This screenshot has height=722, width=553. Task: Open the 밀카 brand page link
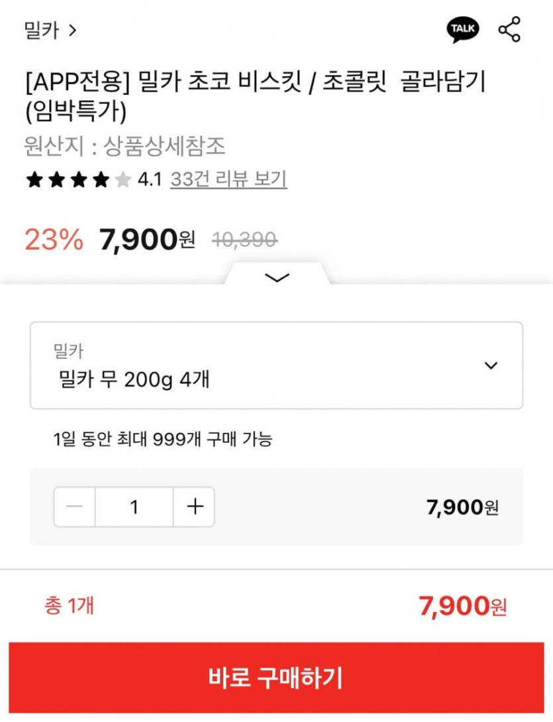point(50,30)
